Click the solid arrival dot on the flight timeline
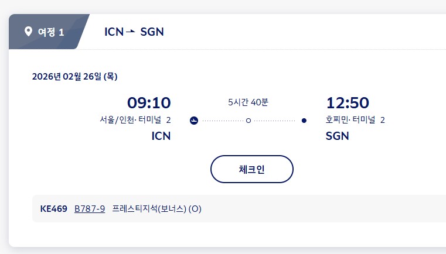Image resolution: width=446 pixels, height=254 pixels. click(x=304, y=121)
